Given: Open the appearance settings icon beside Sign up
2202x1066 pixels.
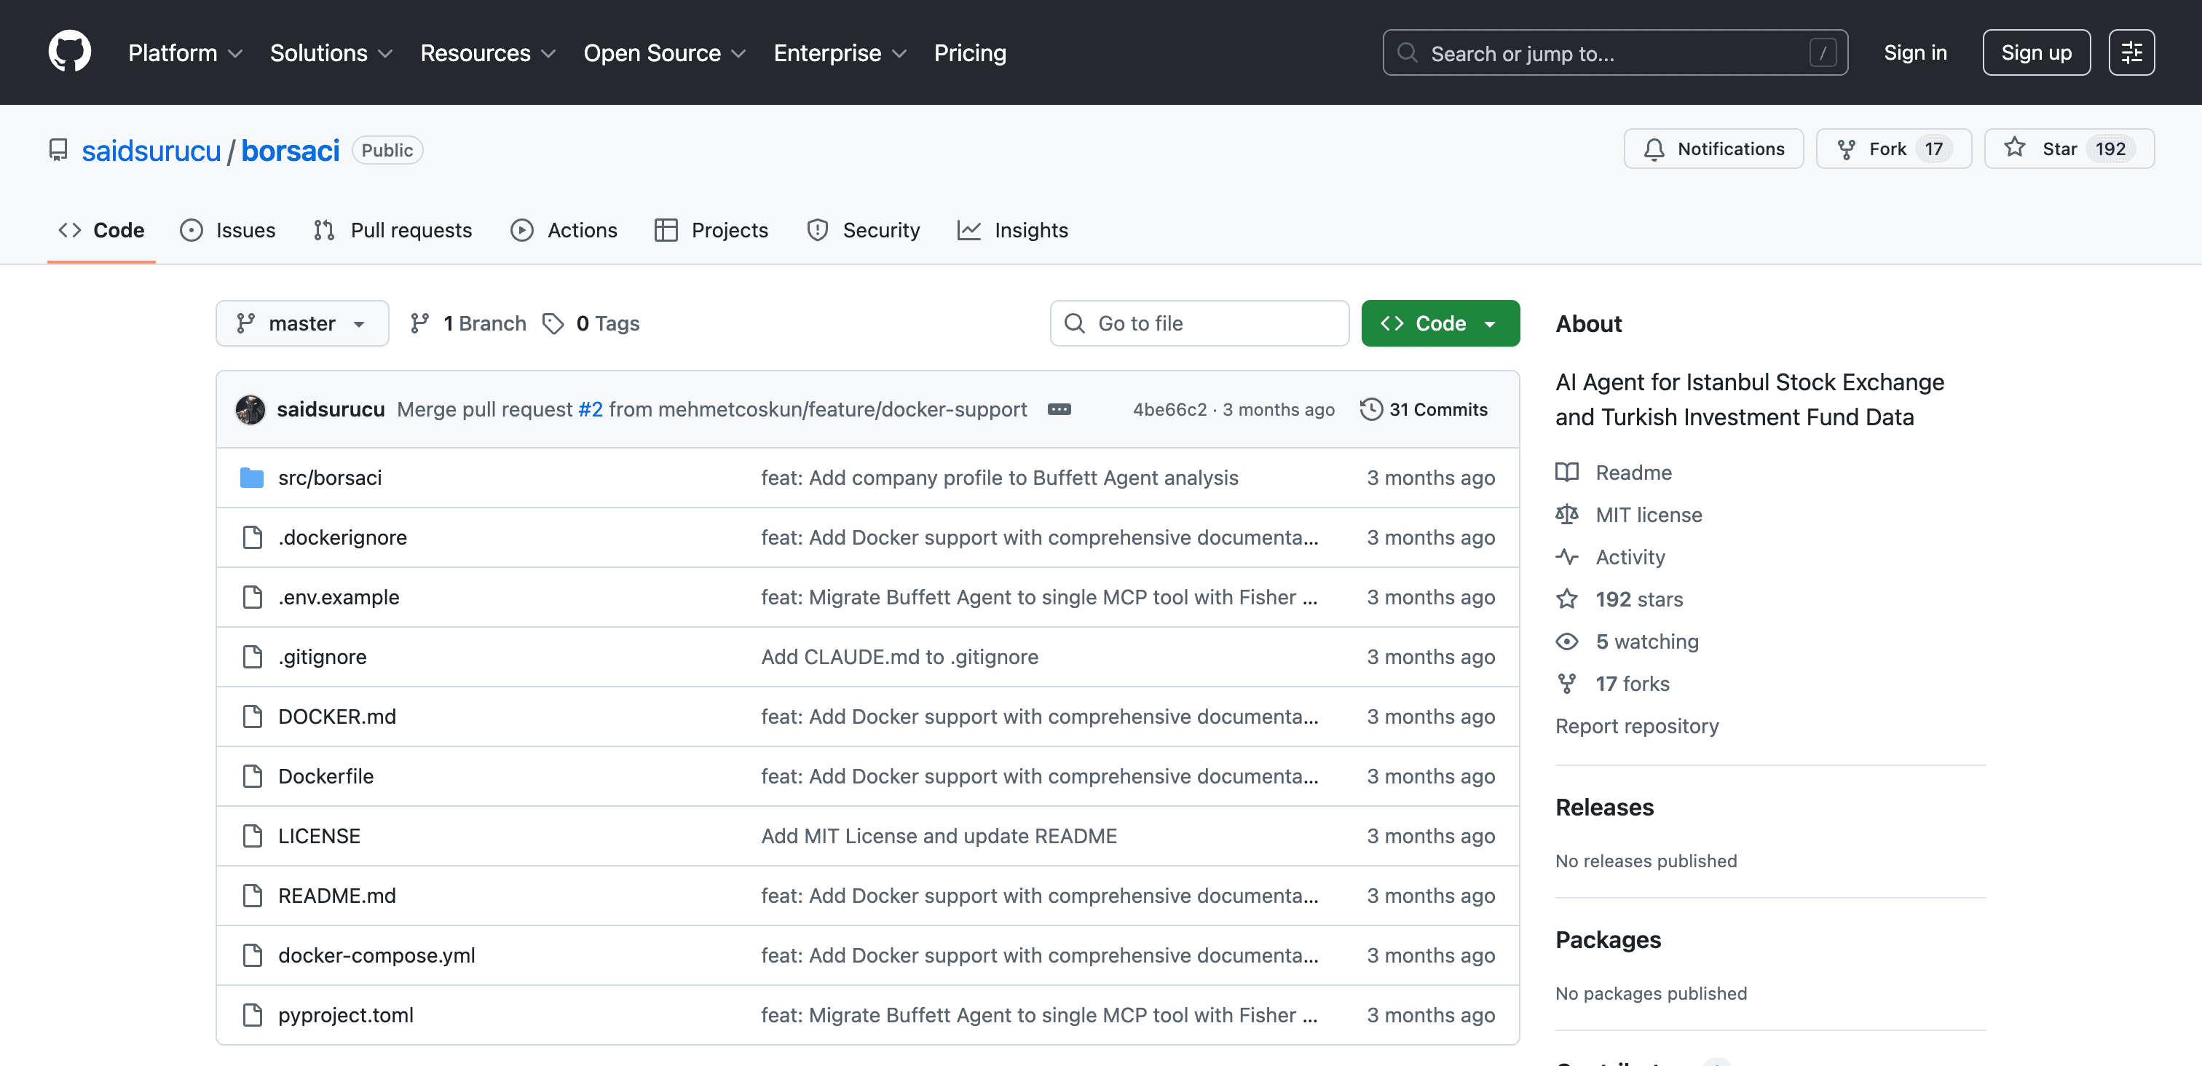Looking at the screenshot, I should pyautogui.click(x=2131, y=52).
